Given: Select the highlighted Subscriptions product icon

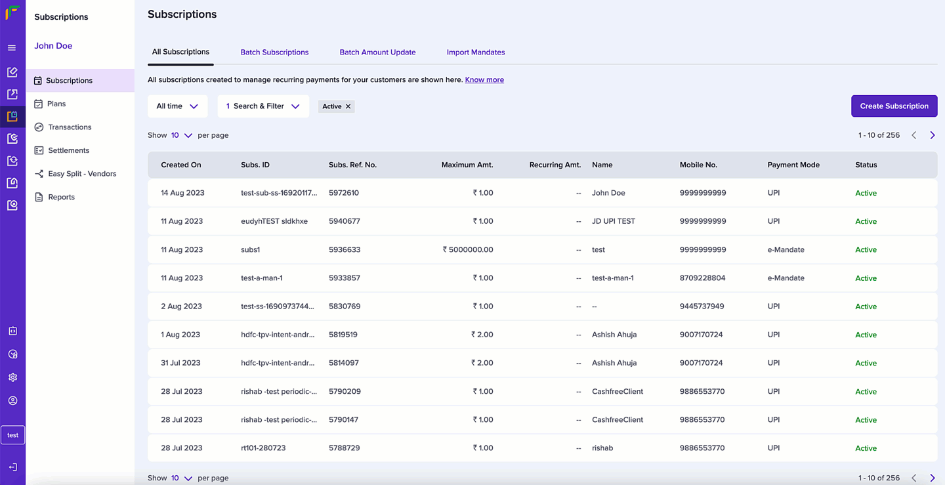Looking at the screenshot, I should [12, 116].
